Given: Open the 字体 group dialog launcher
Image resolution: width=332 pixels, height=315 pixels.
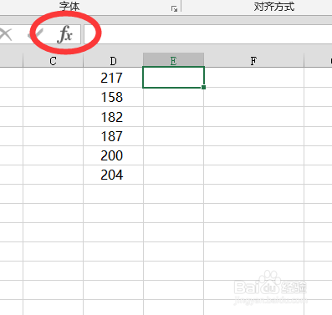Looking at the screenshot, I should point(175,9).
